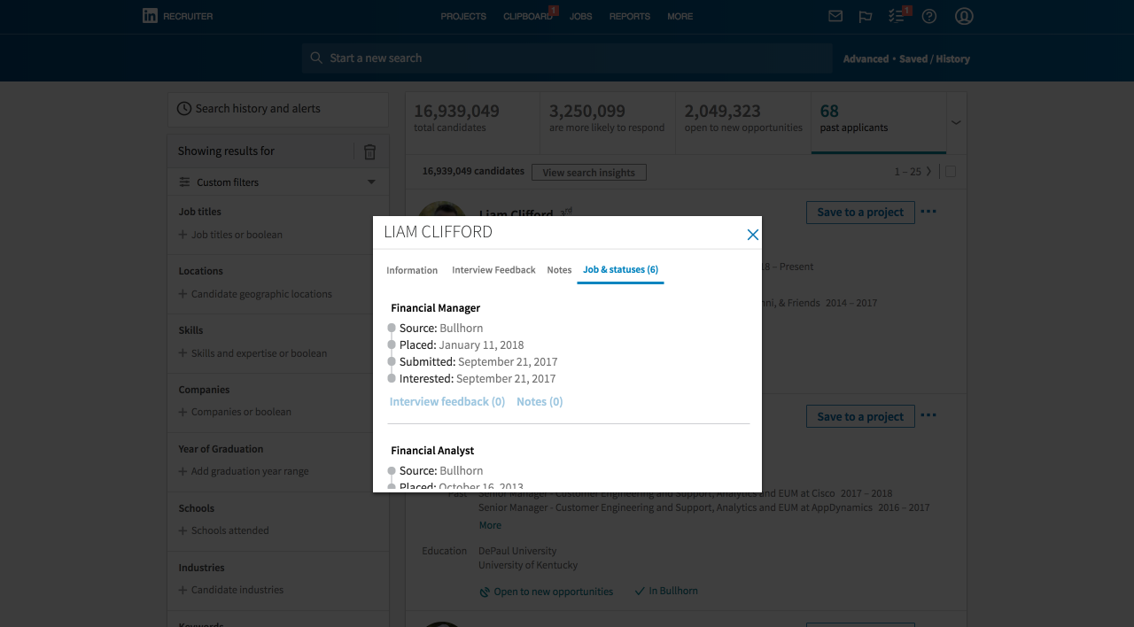The image size is (1134, 627).
Task: Select the open to new opportunities stat tab
Action: pos(743,122)
